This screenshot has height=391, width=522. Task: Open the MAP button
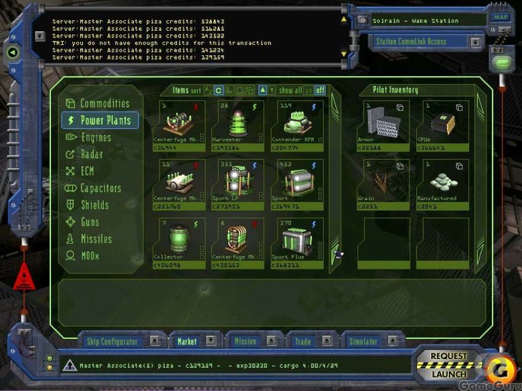pos(500,17)
